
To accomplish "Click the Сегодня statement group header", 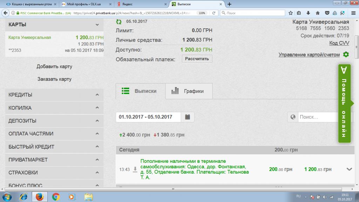I will (x=235, y=150).
